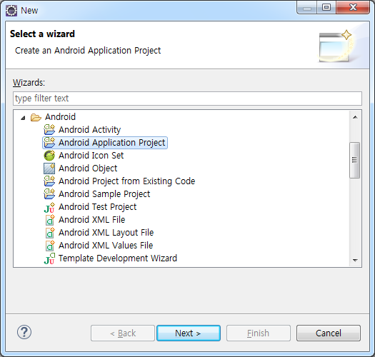Click the disabled Finish button
This screenshot has width=375, height=357.
pos(259,333)
